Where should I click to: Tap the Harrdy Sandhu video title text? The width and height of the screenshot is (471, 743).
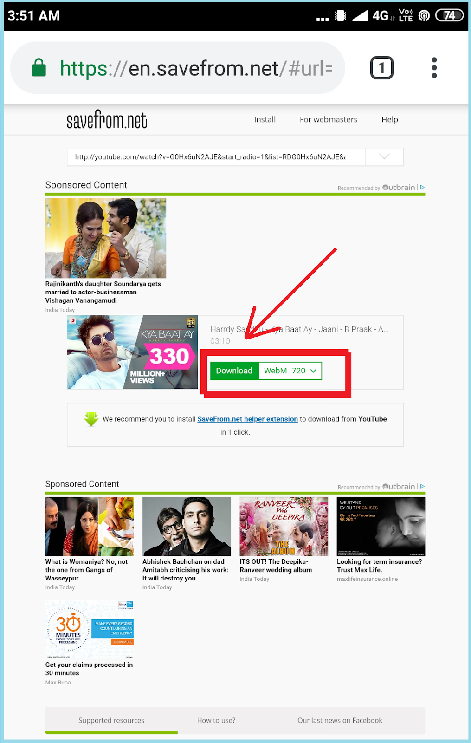pos(299,329)
